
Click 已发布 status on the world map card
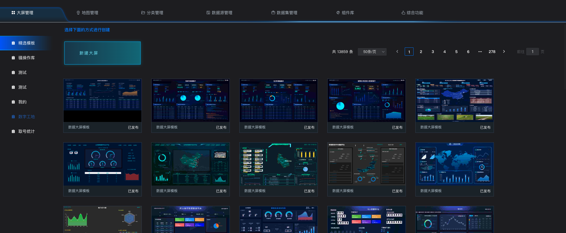(485, 191)
